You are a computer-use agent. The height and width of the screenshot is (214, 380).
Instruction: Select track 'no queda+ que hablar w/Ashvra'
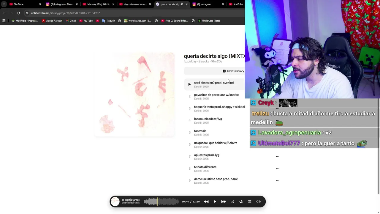[216, 143]
